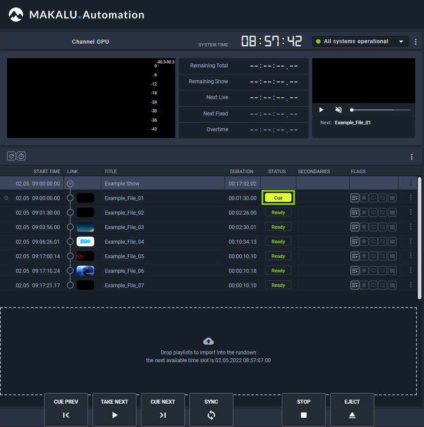The height and width of the screenshot is (427, 424).
Task: Click the snowflake flag on Example_File_05
Action: [x=364, y=256]
